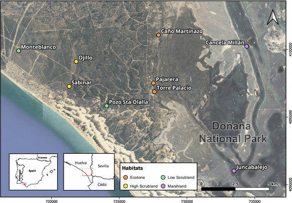The image size is (292, 203).
Task: Click the Low Scrubland green legend swatch
Action: [x=163, y=178]
